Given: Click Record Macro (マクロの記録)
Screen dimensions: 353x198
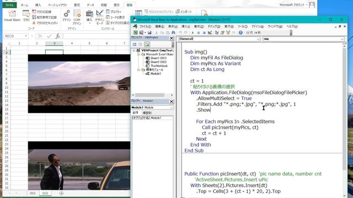Looking at the screenshot, I should tap(42, 12).
